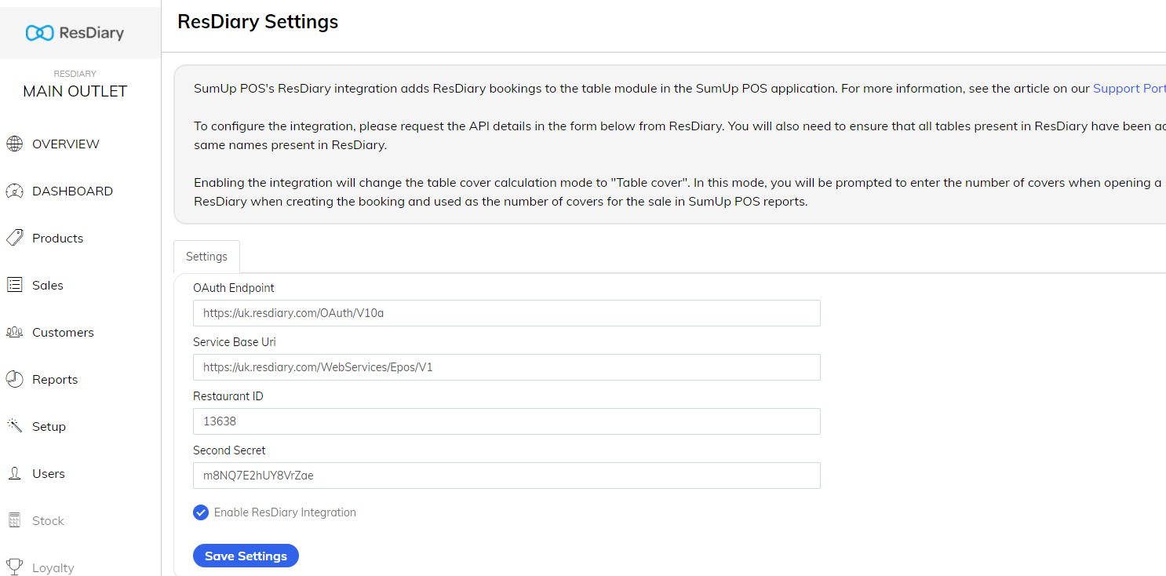The height and width of the screenshot is (576, 1166).
Task: Disable the Enable ResDiary Integration checkbox
Action: pos(201,512)
